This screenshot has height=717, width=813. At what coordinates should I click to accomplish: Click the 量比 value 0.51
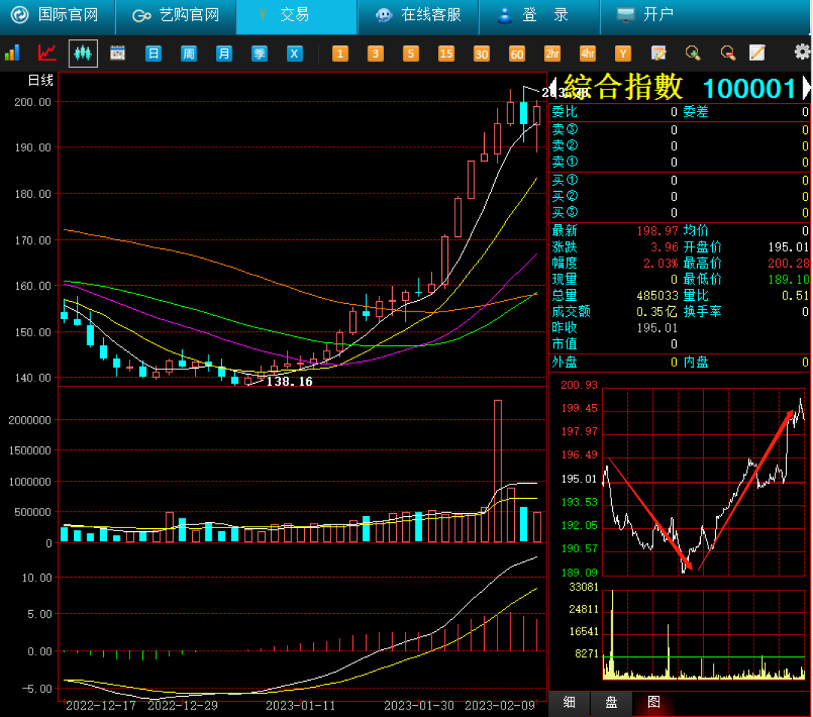coord(796,296)
